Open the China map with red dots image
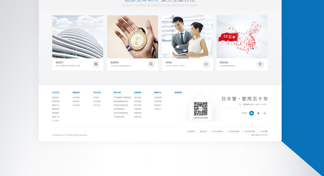The image size is (324, 176). (x=242, y=37)
